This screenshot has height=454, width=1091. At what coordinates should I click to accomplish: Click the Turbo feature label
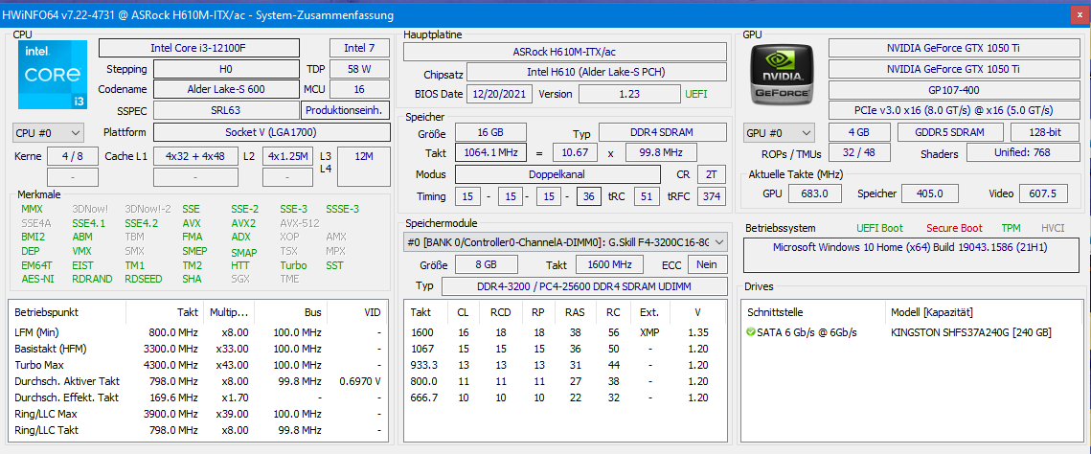(293, 265)
